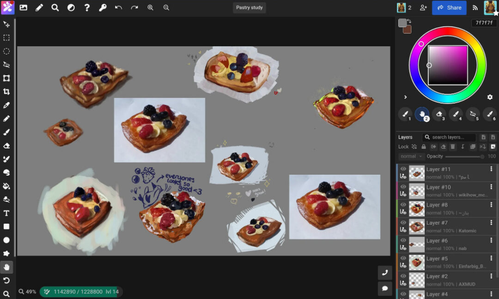Screen dimensions: 499x299
Task: Toggle the layer lock padlock icon
Action: [x=424, y=146]
